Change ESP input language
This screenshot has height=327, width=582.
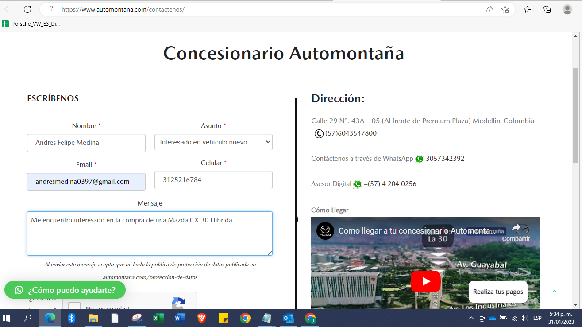(x=537, y=318)
